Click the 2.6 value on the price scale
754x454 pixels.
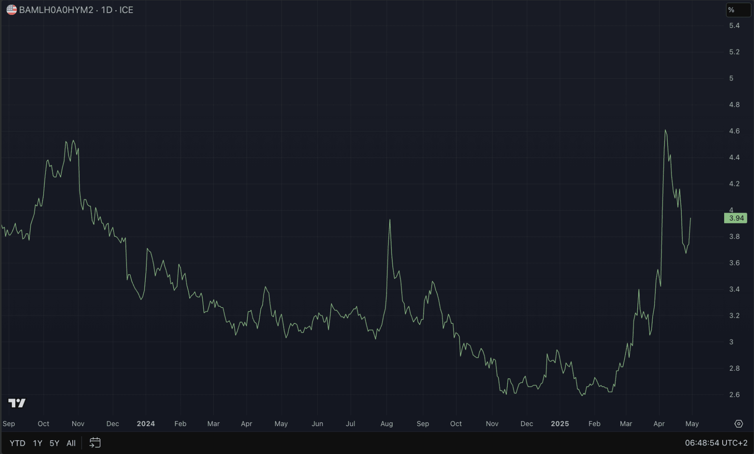click(734, 395)
